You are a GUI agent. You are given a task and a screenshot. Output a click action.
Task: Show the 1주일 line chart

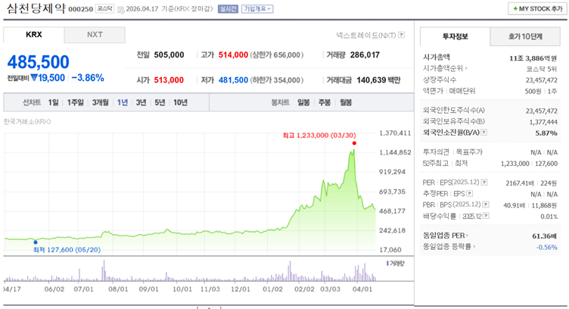[75, 102]
